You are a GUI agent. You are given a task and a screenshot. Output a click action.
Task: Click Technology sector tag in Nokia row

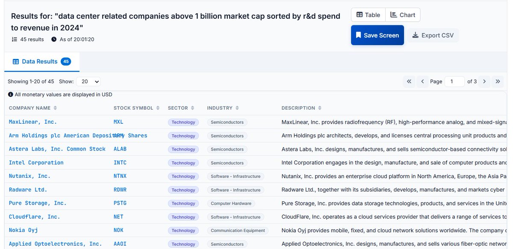click(x=183, y=231)
